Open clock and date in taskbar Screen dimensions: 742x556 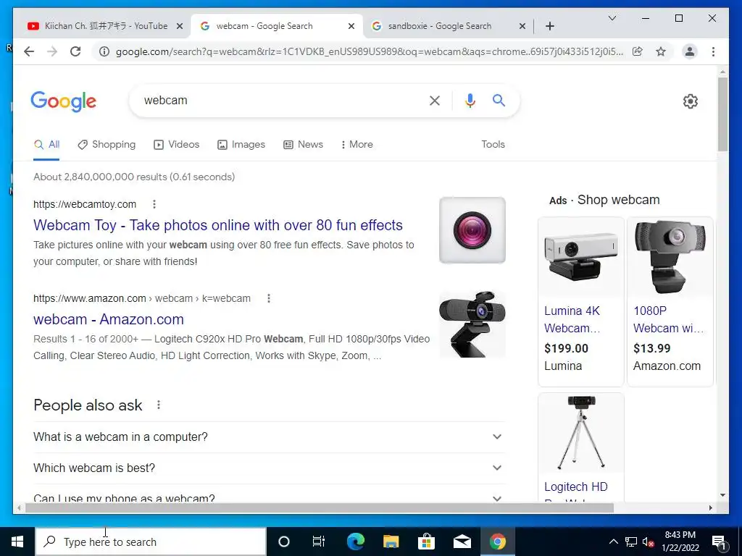(680, 542)
